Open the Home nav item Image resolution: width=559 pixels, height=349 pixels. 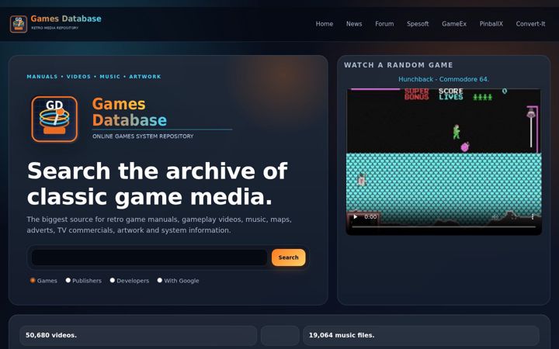point(325,24)
